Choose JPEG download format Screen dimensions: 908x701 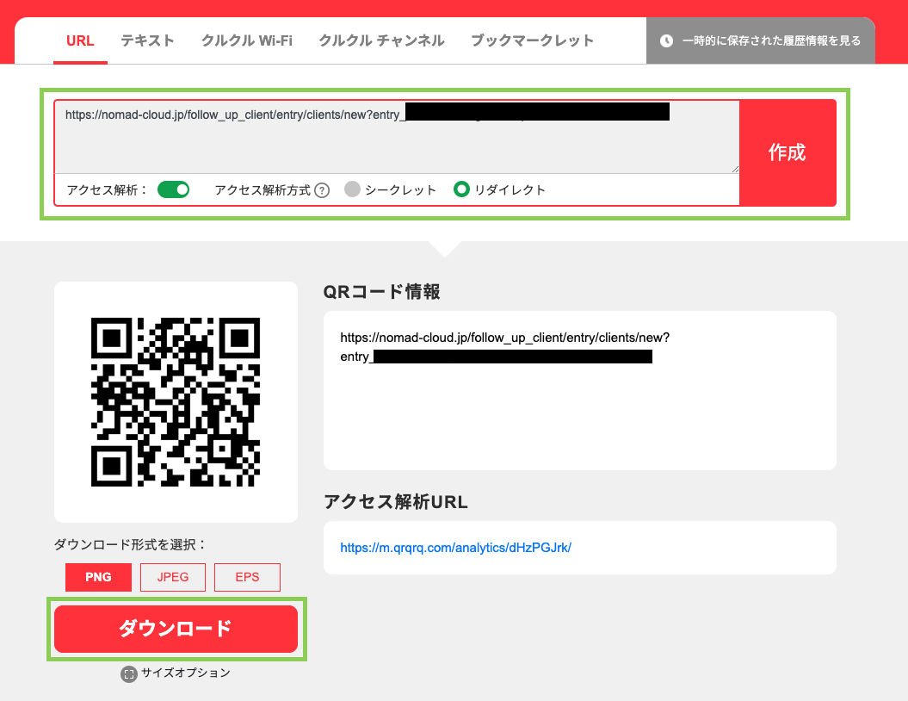tap(173, 577)
